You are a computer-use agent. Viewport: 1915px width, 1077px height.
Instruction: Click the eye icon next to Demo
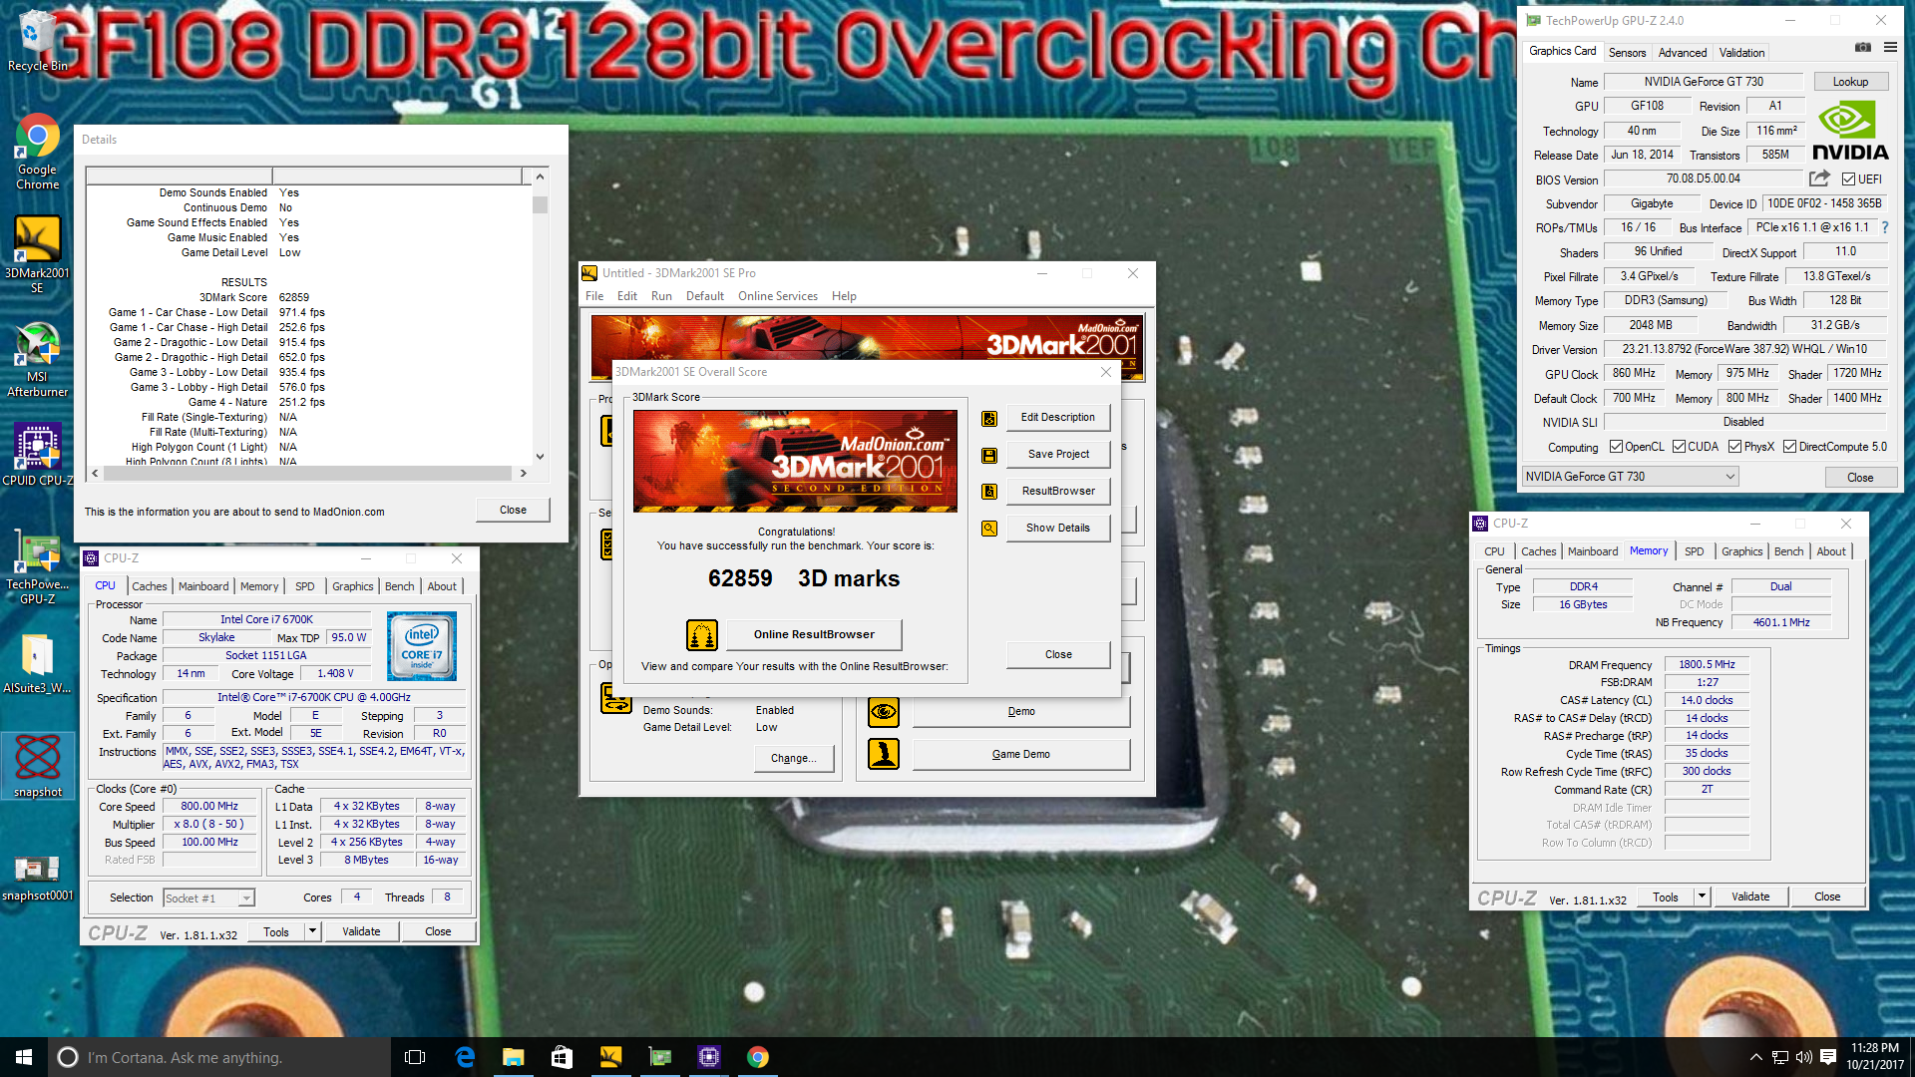pyautogui.click(x=883, y=712)
